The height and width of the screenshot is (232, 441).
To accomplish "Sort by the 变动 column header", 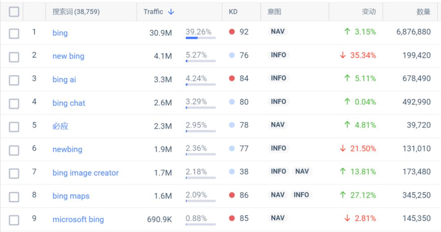I will [368, 12].
